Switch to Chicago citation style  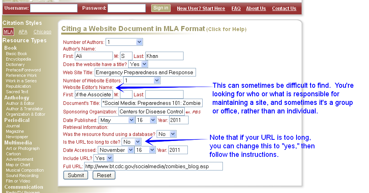coord(42,32)
